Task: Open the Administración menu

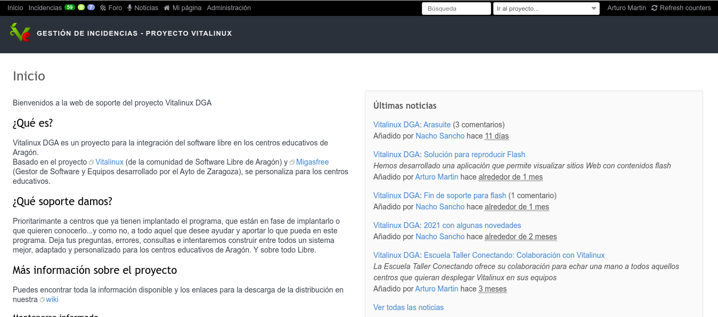Action: pyautogui.click(x=229, y=8)
